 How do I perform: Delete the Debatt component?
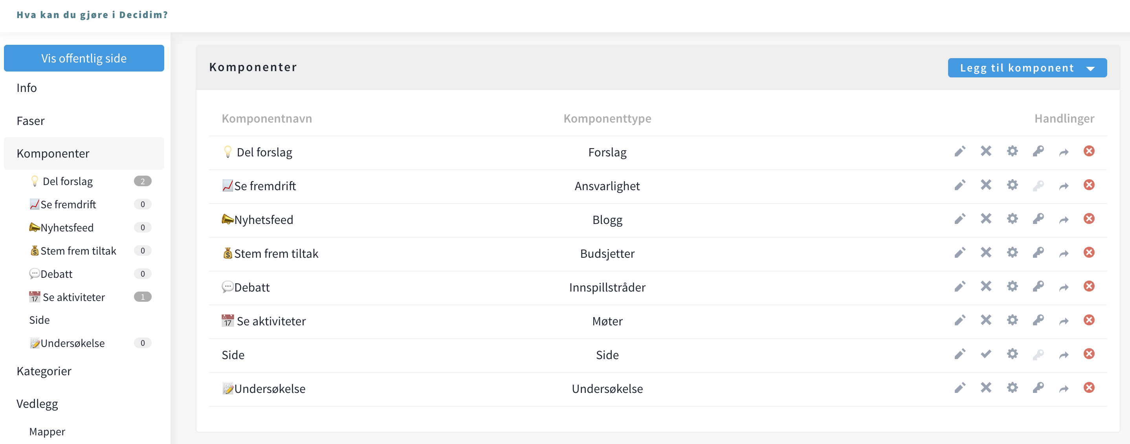click(1089, 286)
